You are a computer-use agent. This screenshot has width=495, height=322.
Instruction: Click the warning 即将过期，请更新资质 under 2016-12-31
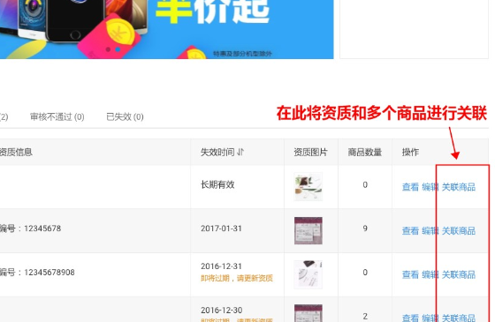[x=237, y=278]
